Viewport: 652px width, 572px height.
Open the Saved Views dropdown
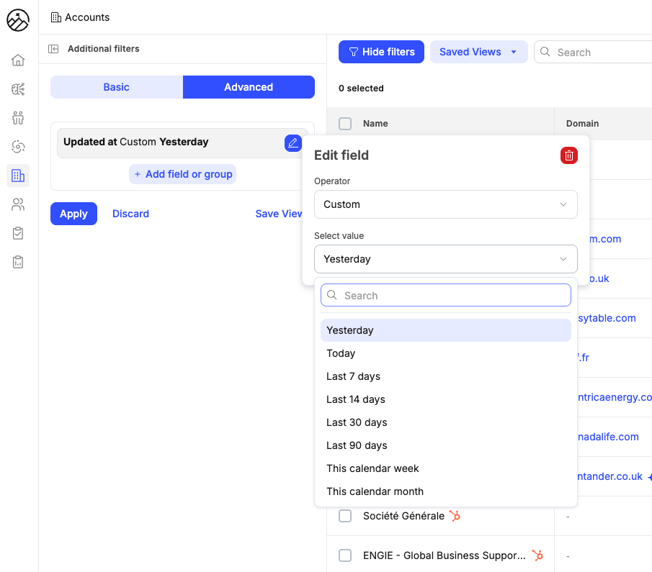pos(478,52)
